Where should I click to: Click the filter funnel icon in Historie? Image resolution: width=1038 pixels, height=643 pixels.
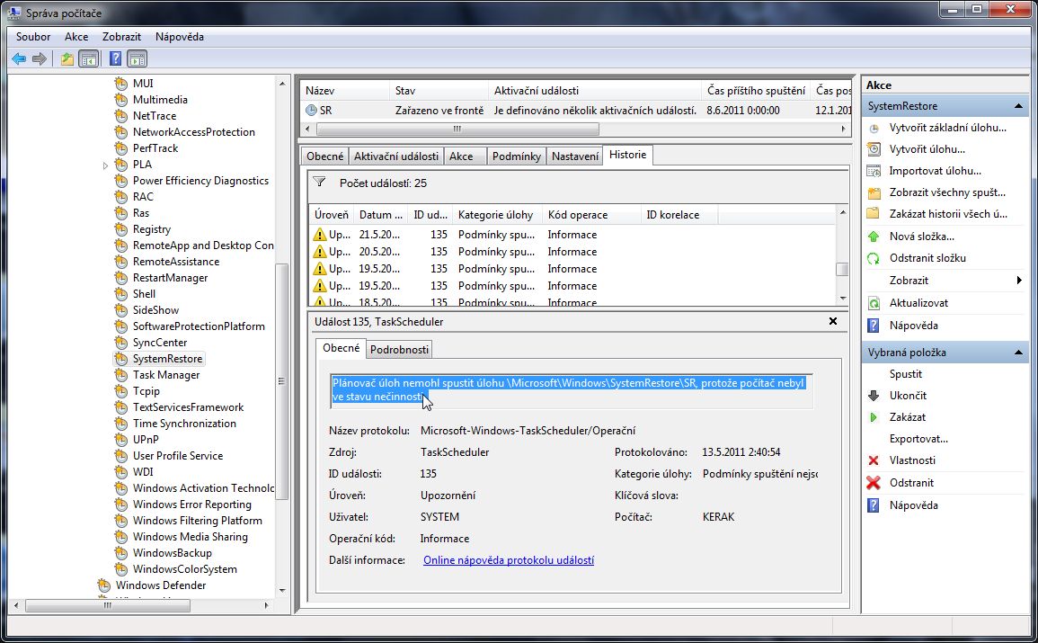point(319,183)
